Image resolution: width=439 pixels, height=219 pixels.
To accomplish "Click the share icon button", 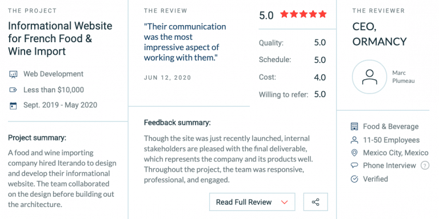I will click(316, 202).
